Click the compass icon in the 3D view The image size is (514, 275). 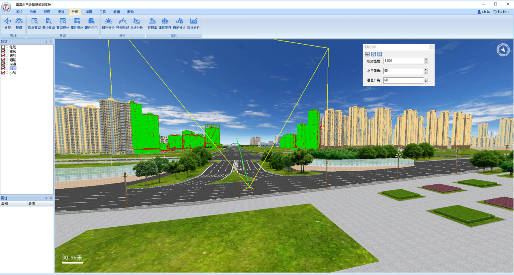click(x=503, y=50)
